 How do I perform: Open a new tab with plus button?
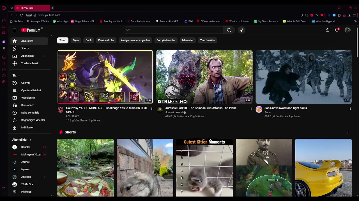coord(52,8)
